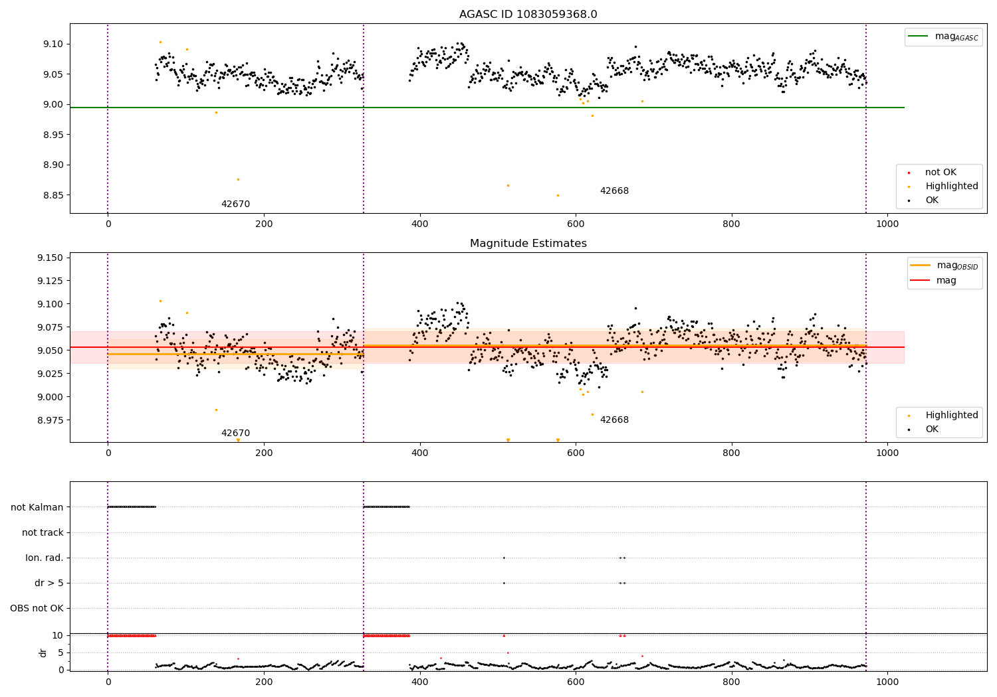The height and width of the screenshot is (697, 997).
Task: Click 'not OK' in the top plot legend
Action: tap(941, 173)
